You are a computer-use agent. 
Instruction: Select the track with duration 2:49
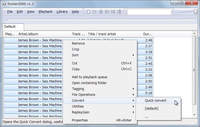78,87
